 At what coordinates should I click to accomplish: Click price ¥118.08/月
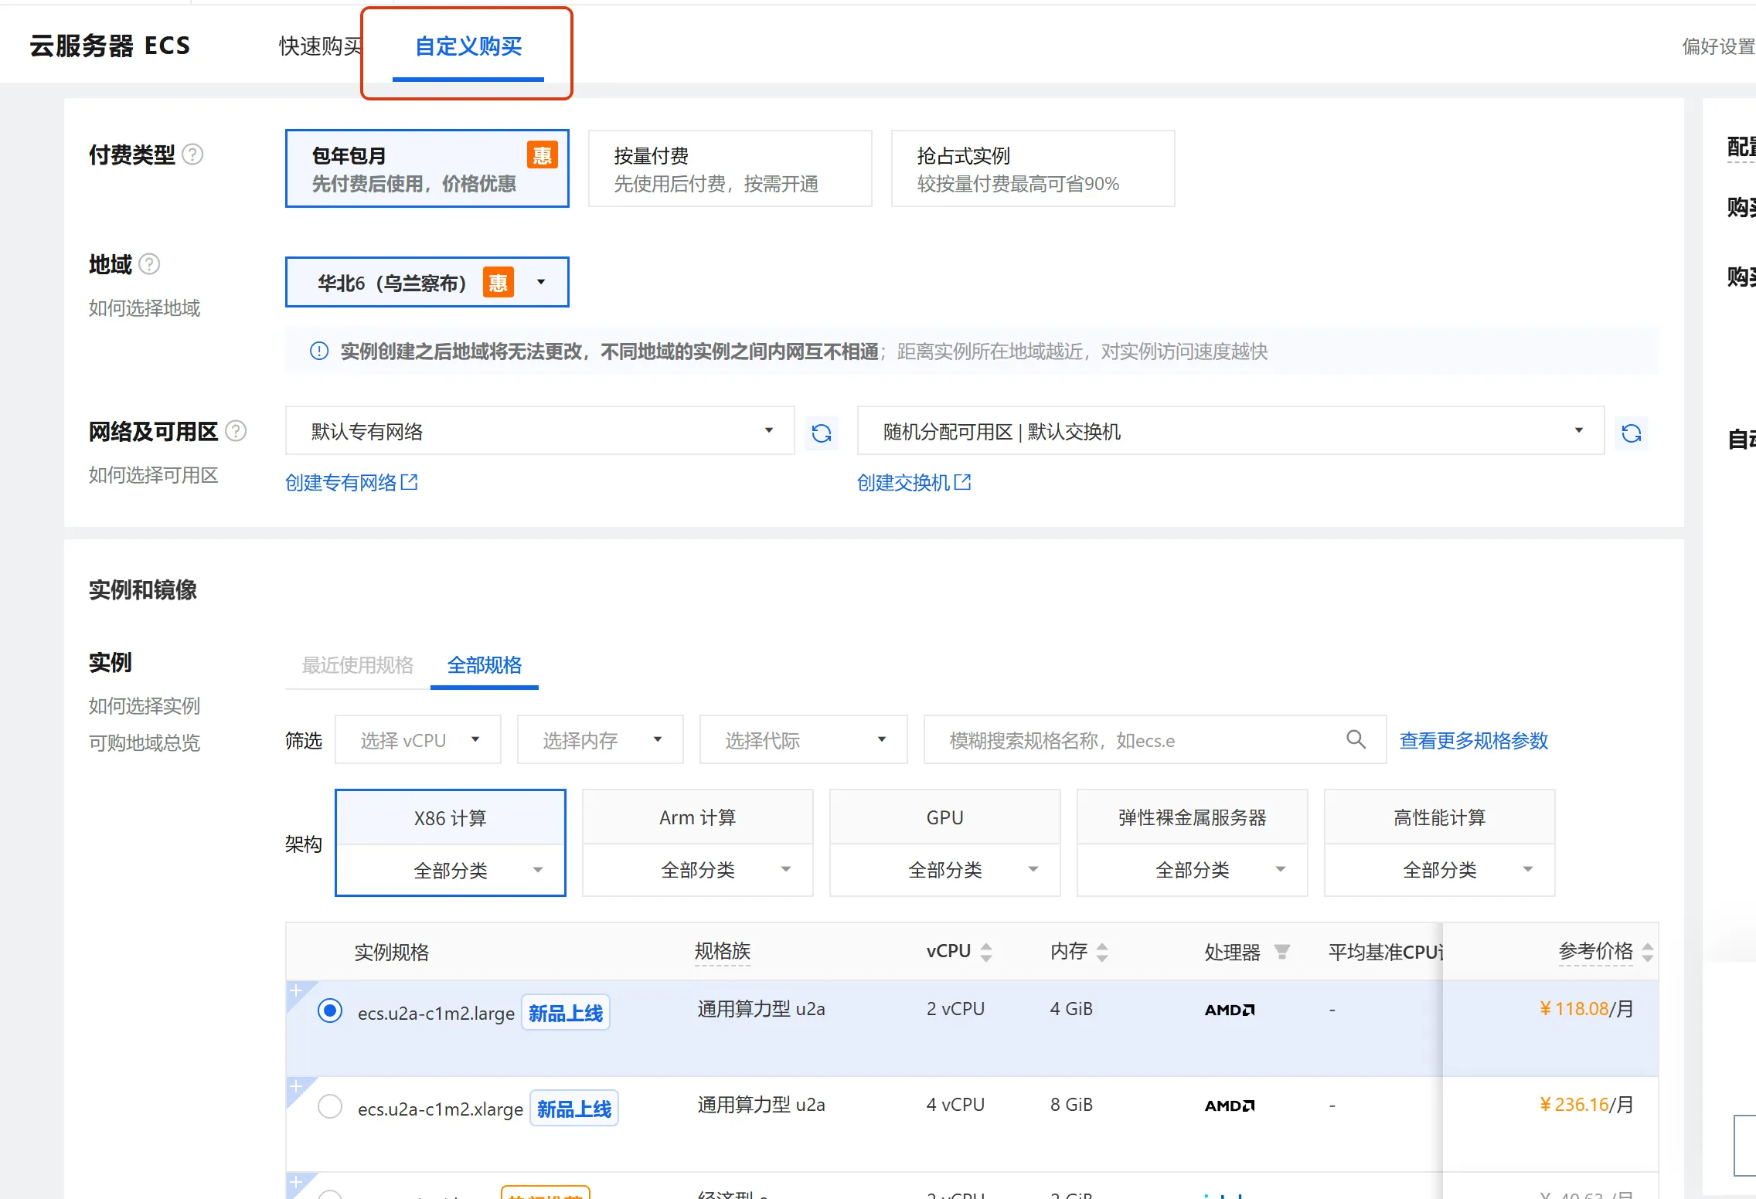pyautogui.click(x=1586, y=1009)
